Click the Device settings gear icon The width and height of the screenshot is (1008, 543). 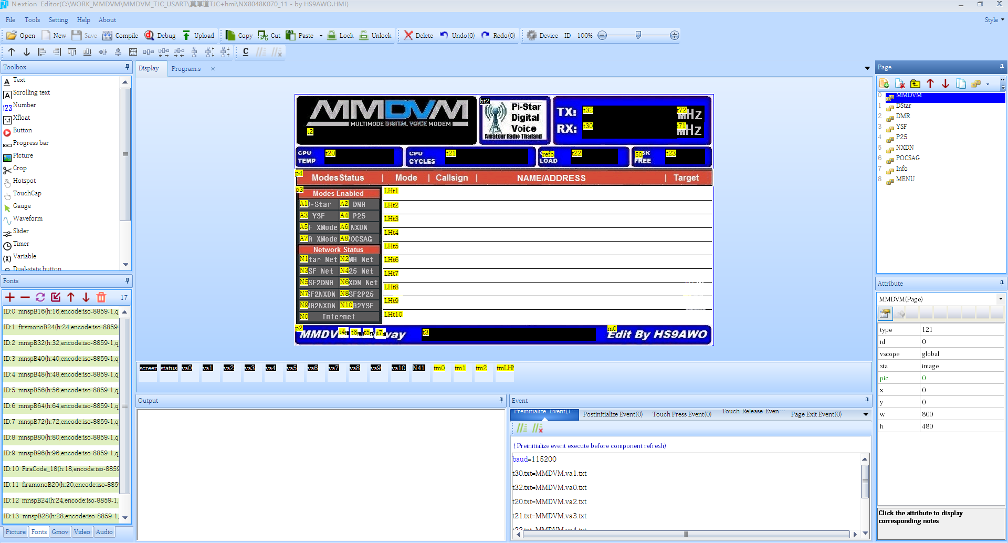coord(531,35)
